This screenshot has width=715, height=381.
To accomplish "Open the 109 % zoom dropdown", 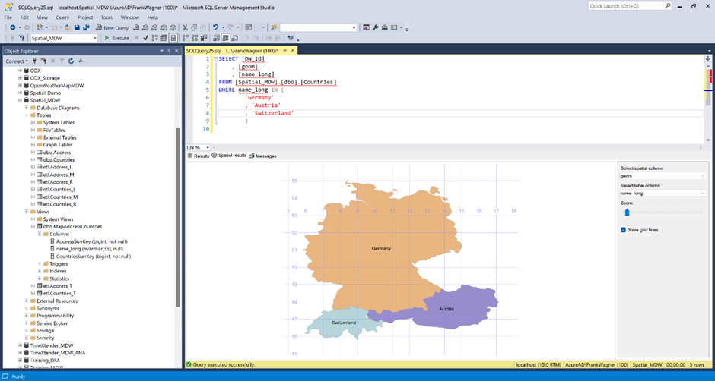I will coord(208,147).
